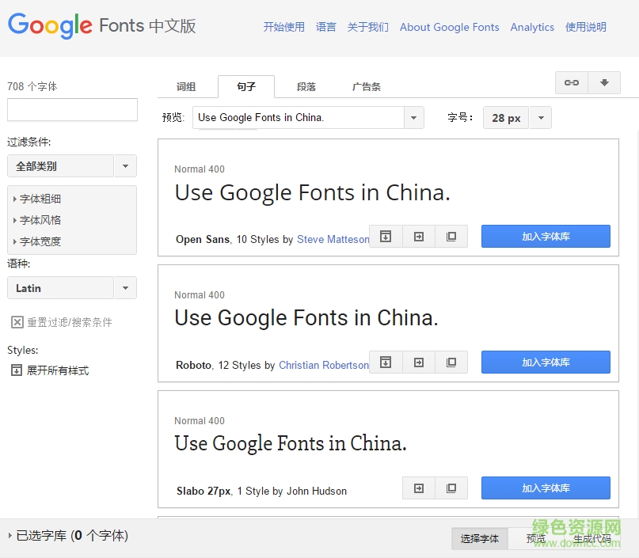Click the quick-use arrow icon for Roboto
The width and height of the screenshot is (639, 558).
tap(418, 362)
